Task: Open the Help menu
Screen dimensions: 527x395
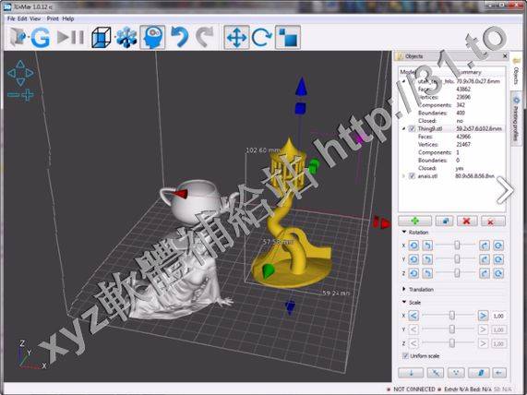Action: coord(68,18)
